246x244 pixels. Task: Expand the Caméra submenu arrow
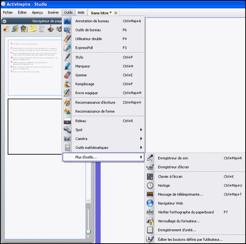141,139
